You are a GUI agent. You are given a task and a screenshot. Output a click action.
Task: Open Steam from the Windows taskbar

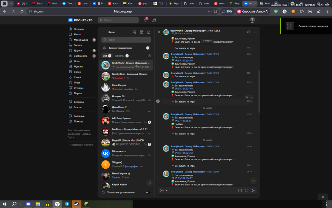pyautogui.click(x=77, y=204)
